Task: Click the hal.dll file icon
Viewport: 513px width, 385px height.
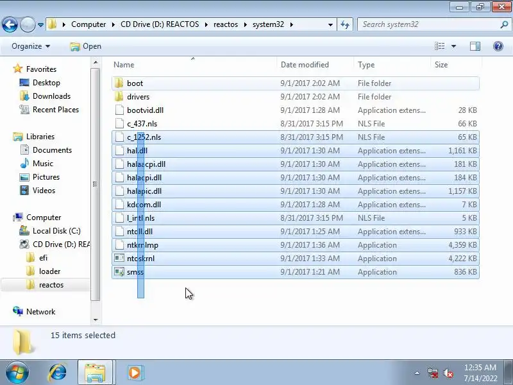Action: [119, 150]
